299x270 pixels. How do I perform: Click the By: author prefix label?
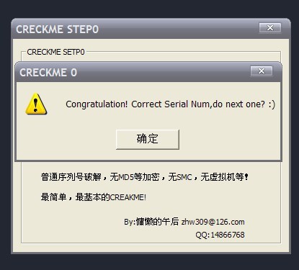tap(130, 222)
